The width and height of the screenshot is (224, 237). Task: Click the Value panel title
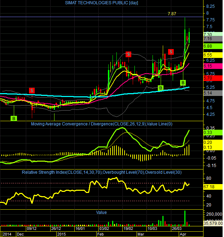tap(101, 212)
